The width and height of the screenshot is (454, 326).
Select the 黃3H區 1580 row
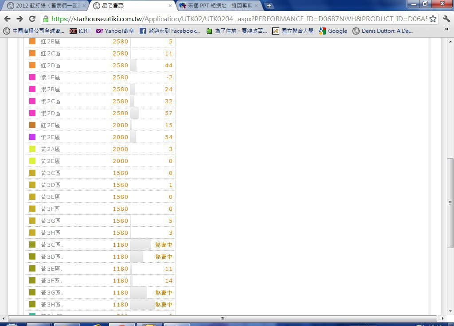click(100, 233)
